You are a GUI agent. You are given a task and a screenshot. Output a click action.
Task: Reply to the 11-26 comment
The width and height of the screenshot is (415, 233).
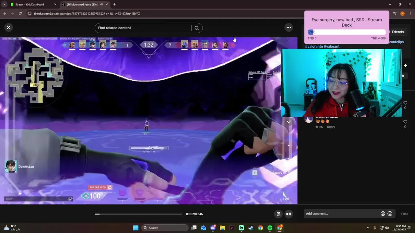tap(331, 127)
